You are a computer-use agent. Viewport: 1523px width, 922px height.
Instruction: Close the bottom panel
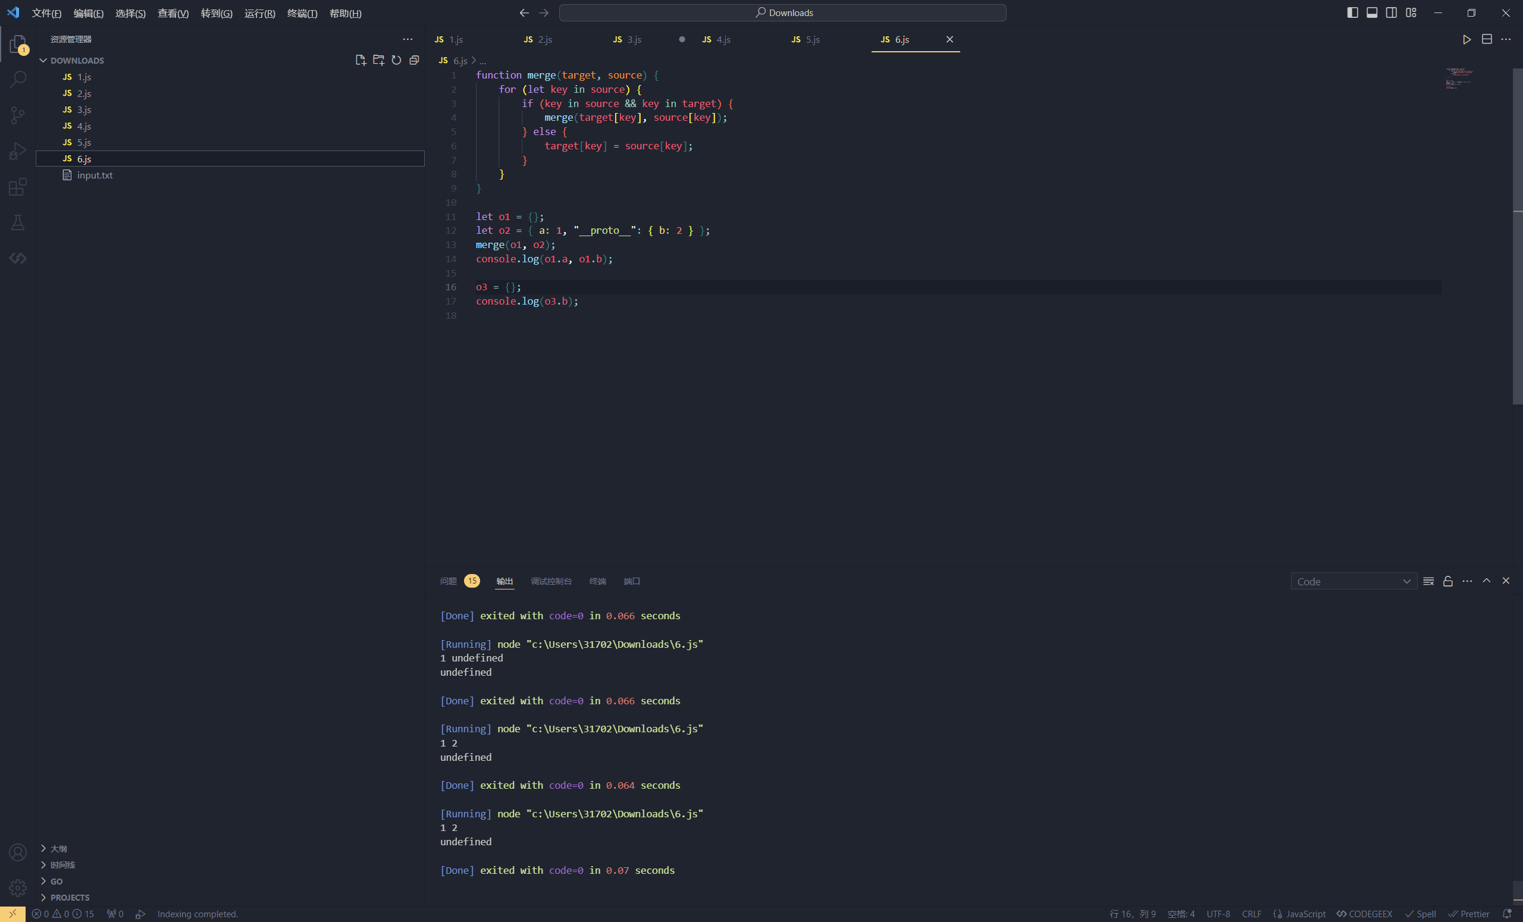pos(1506,581)
